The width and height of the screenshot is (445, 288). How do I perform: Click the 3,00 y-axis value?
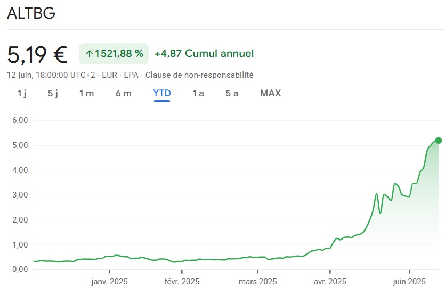point(20,195)
